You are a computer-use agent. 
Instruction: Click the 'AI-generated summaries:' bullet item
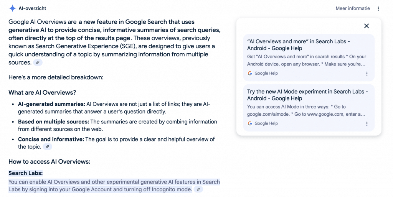point(114,108)
